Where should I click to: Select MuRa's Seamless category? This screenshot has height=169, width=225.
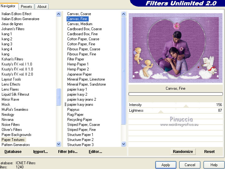(x=15, y=110)
